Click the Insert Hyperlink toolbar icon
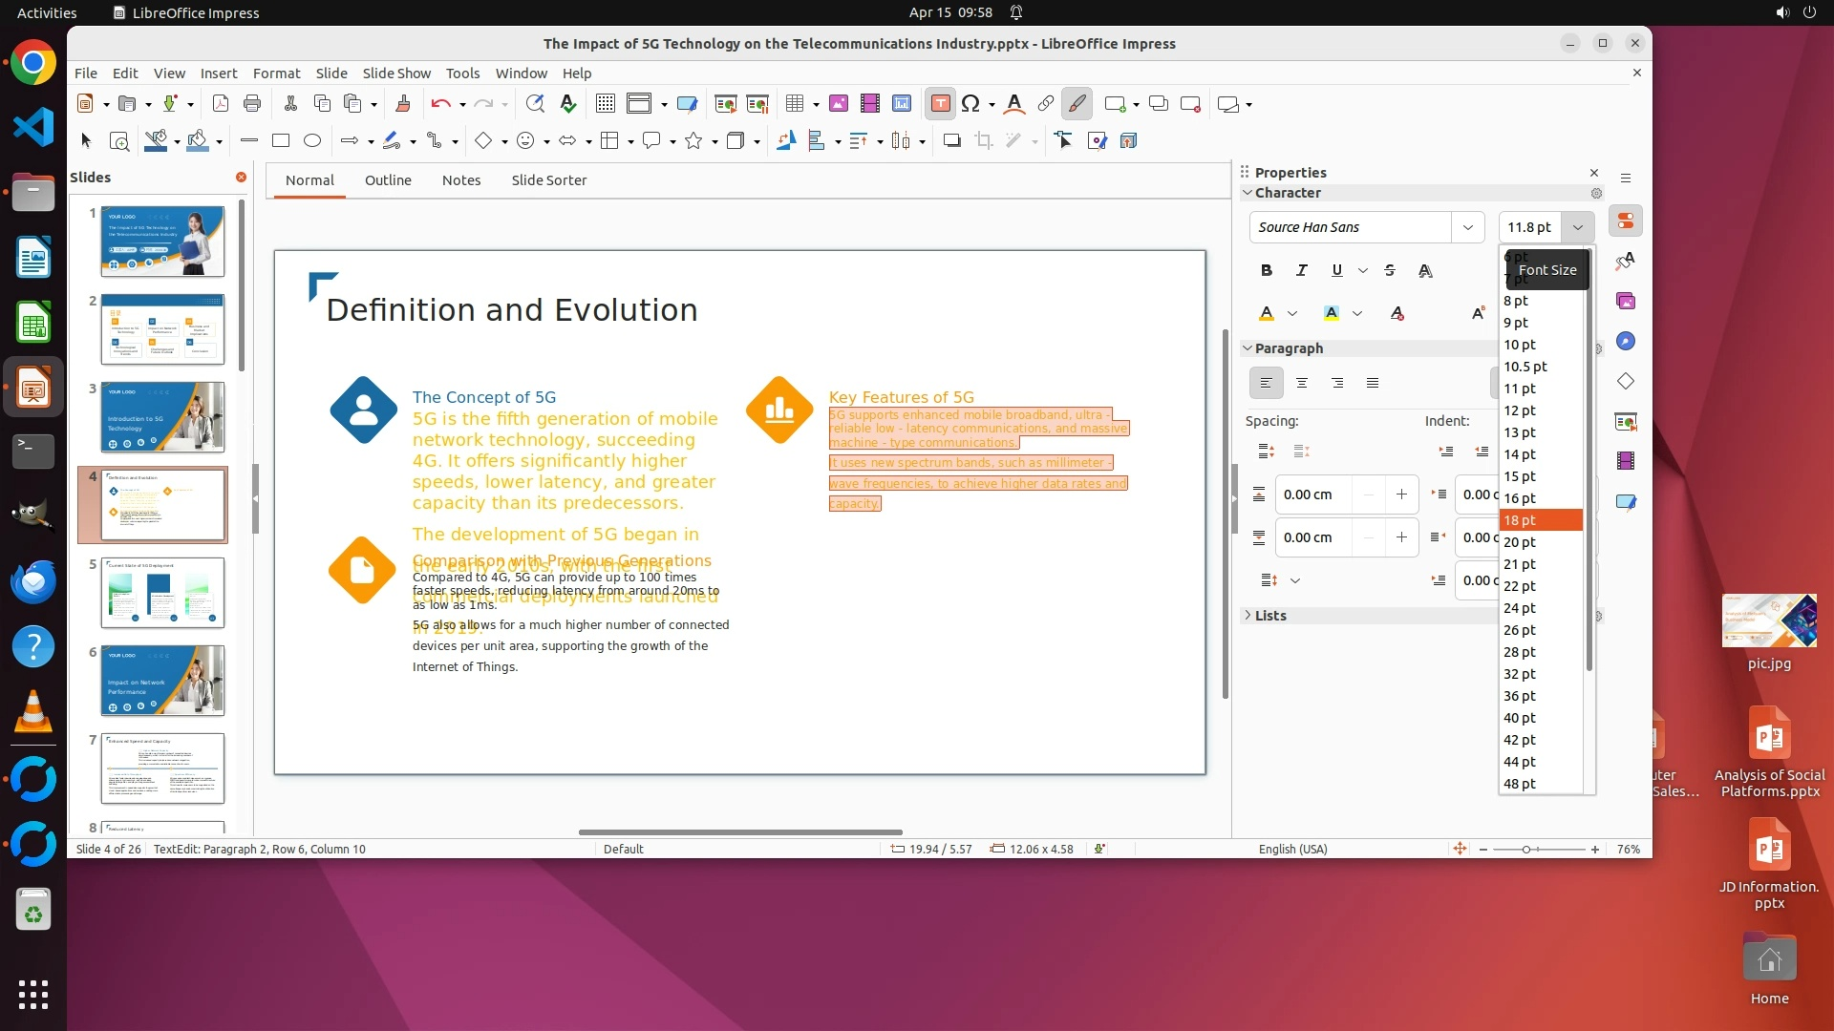The image size is (1834, 1031). [x=1046, y=104]
